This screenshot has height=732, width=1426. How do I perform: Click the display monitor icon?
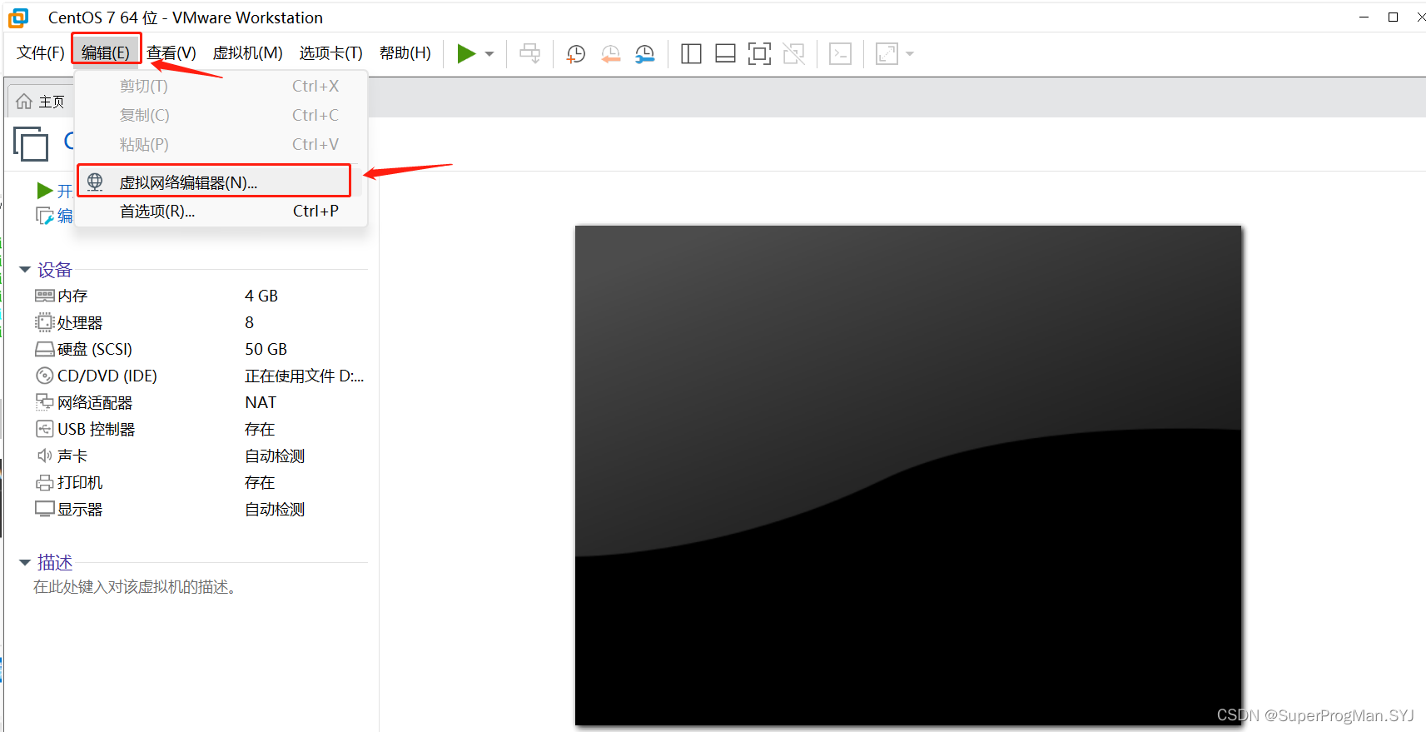click(44, 509)
